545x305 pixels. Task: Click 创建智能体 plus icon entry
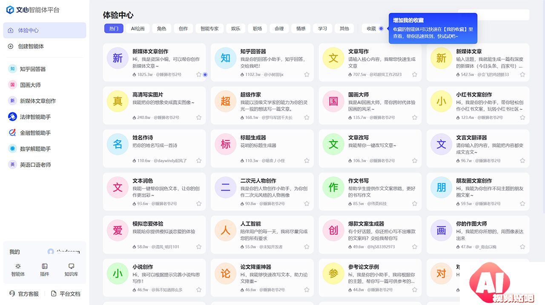[11, 46]
